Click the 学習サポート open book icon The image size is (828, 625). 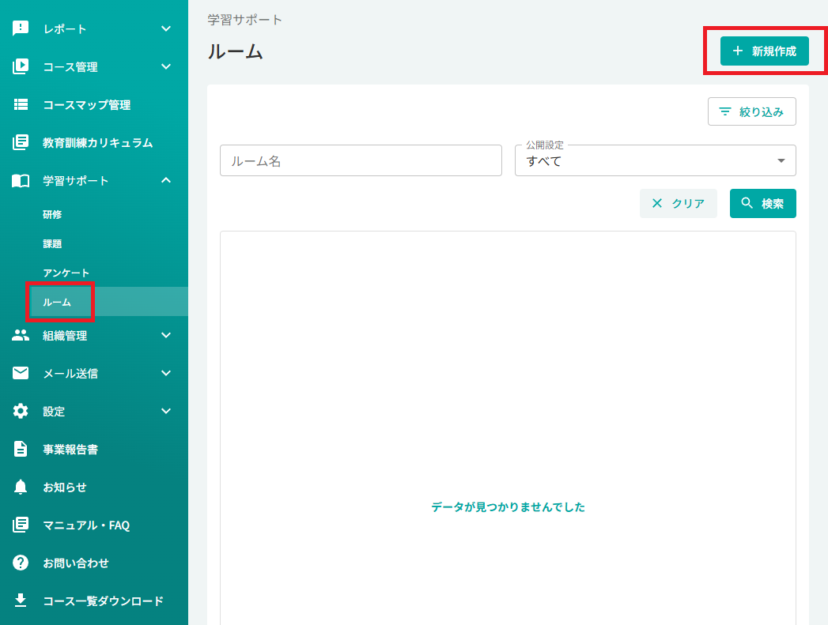coord(21,181)
